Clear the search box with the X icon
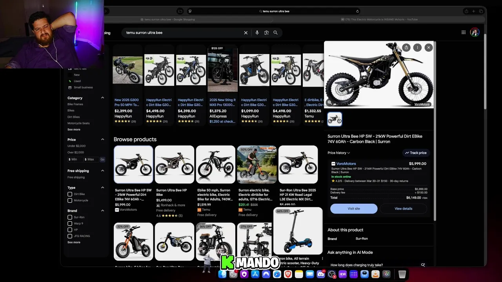Screen dimensions: 502x282 point(246,33)
